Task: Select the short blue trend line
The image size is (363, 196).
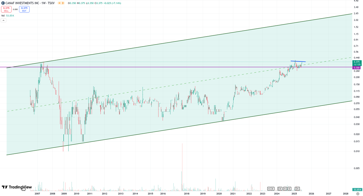Action: [x=298, y=61]
